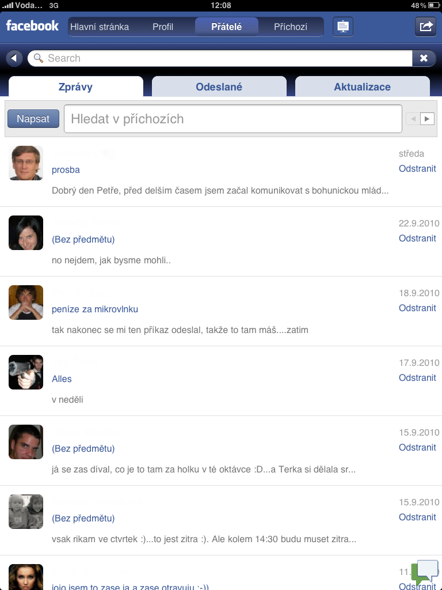Check the battery indicator in status bar
Viewport: 442px width, 590px height.
pos(433,5)
